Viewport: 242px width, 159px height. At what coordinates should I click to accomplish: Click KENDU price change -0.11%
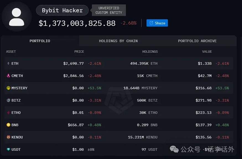(94, 137)
